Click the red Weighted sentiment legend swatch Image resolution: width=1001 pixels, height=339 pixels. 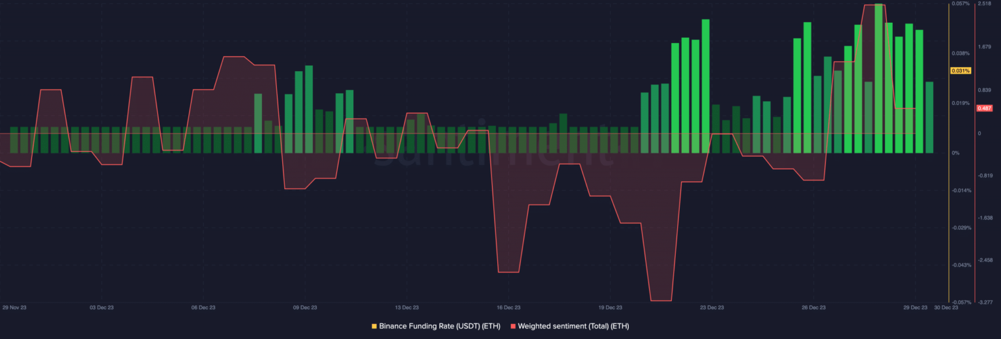[514, 326]
